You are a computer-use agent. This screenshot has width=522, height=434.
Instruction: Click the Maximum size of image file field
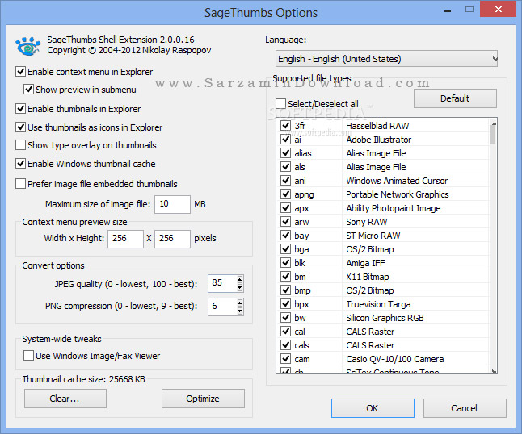click(x=172, y=204)
